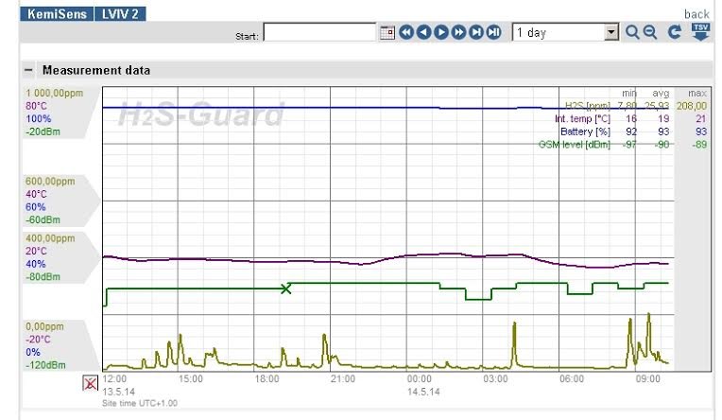
Task: Select the 600,00ppm axis label
Action: tap(50, 182)
